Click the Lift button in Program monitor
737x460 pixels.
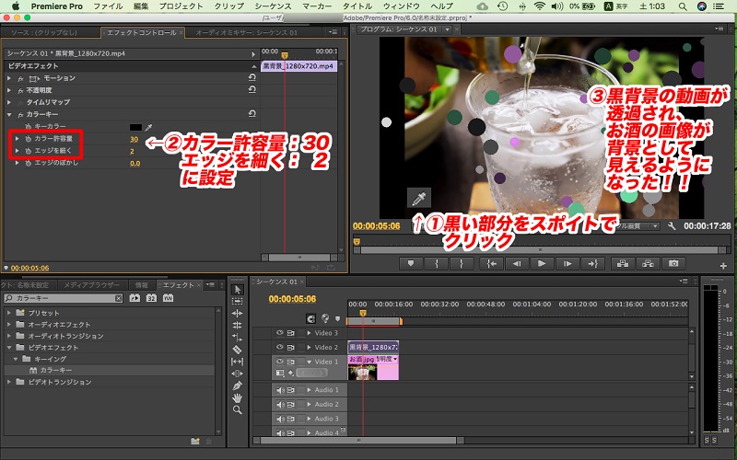click(623, 264)
